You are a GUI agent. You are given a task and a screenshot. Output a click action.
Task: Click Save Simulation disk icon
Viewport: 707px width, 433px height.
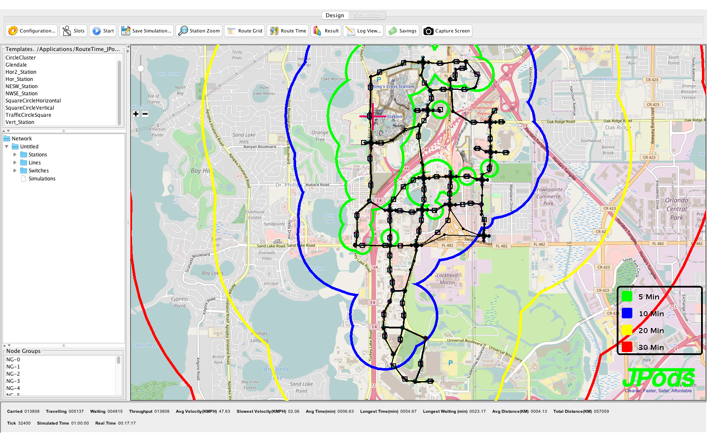pyautogui.click(x=126, y=31)
